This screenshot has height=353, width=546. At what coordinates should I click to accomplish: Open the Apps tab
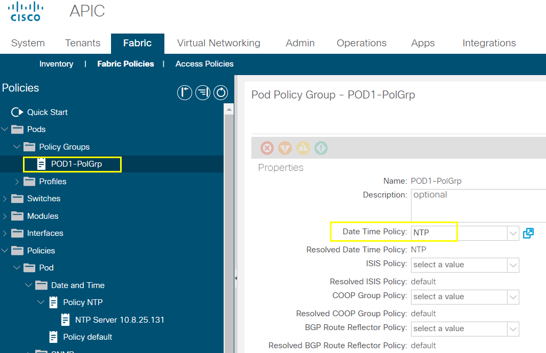[x=423, y=43]
